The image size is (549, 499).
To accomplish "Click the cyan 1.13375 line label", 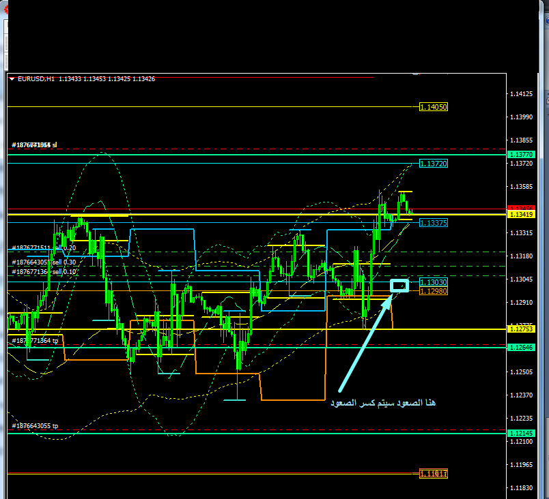I will click(434, 223).
